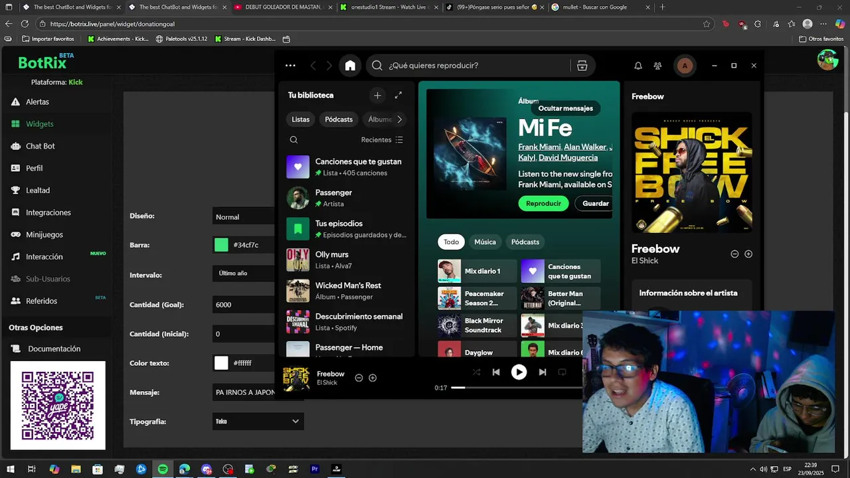850x478 pixels.
Task: Open Widgets in BotRix sidebar
Action: coord(39,124)
